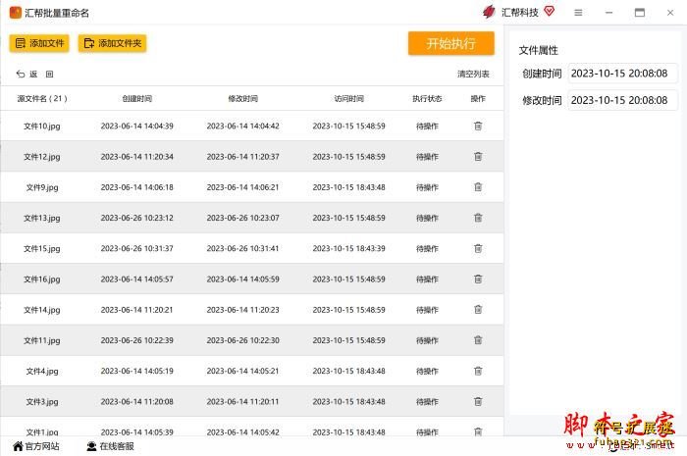Delete row 文件10.jpg with trash icon

coord(478,127)
